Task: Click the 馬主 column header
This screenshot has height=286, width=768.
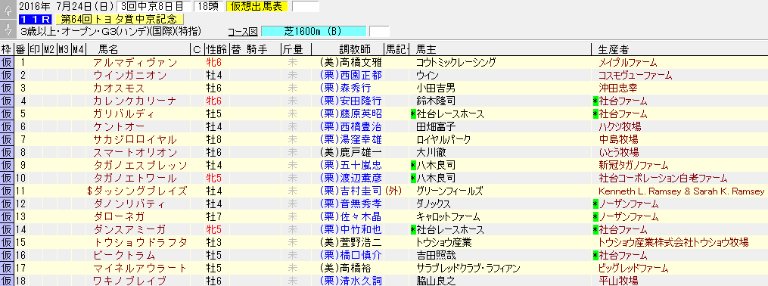Action: (426, 49)
